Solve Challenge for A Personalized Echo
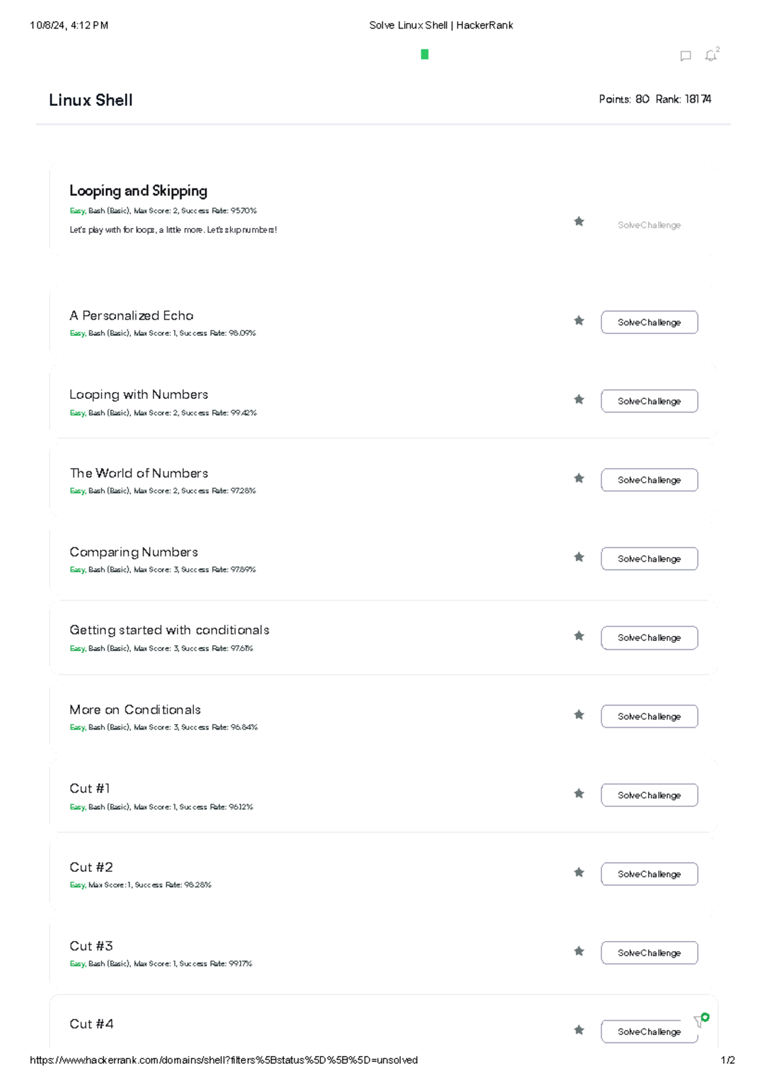Viewport: 766px width, 1084px height. (649, 322)
